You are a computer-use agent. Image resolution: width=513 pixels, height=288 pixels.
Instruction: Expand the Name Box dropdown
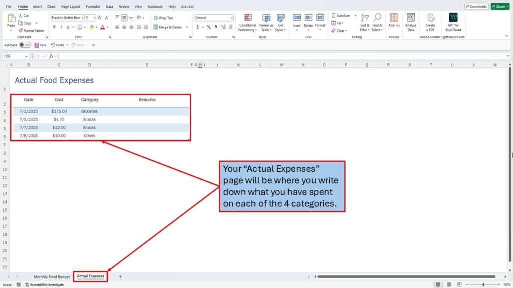coord(26,56)
